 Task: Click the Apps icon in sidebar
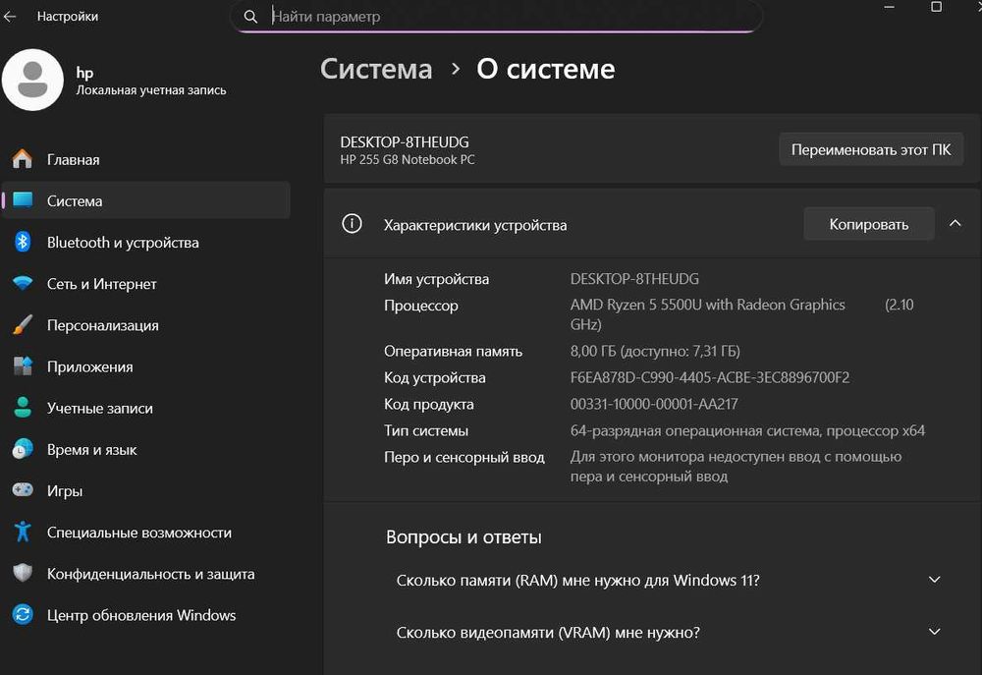pos(23,366)
